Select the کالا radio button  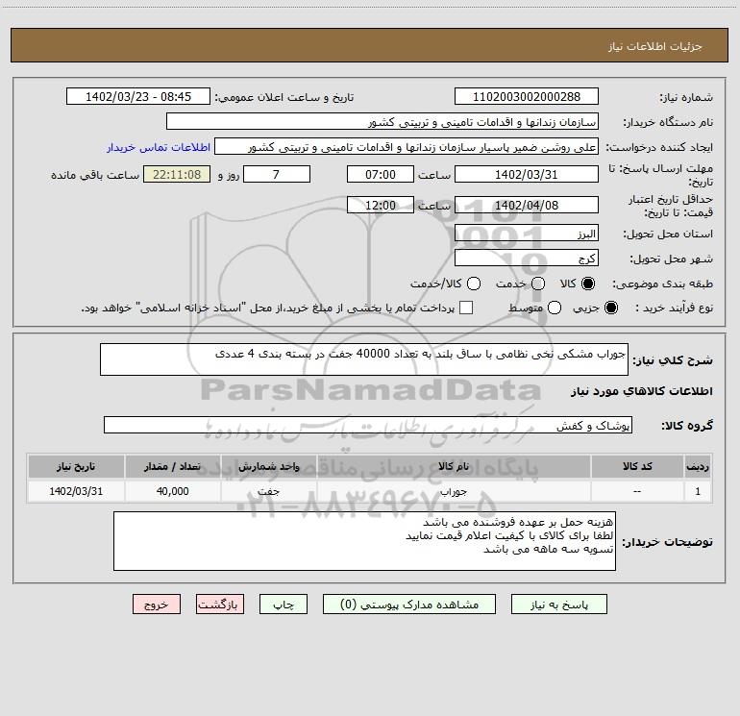pyautogui.click(x=588, y=284)
